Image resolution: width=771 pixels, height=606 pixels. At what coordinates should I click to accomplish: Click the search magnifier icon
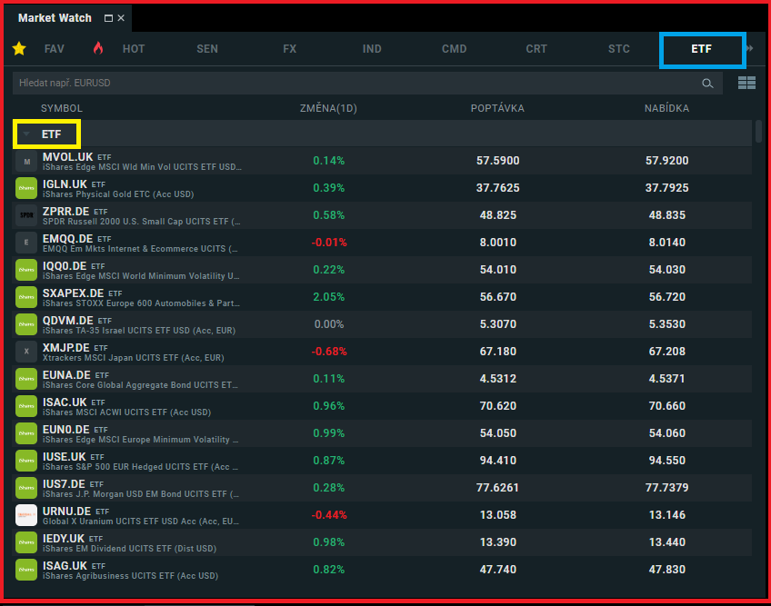(707, 84)
